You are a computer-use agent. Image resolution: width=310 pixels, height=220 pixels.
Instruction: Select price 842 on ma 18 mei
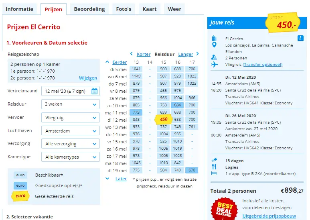coord(177,163)
